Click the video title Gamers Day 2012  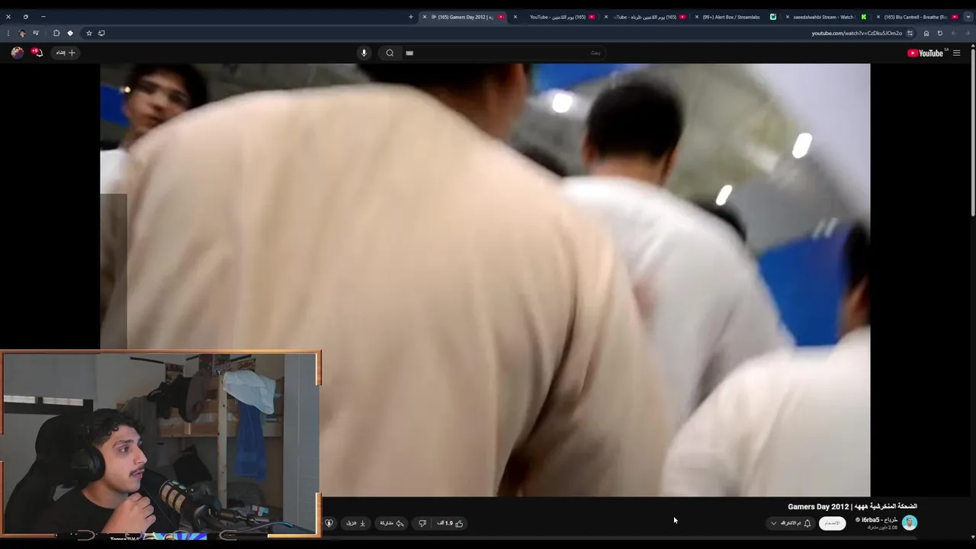coord(852,506)
